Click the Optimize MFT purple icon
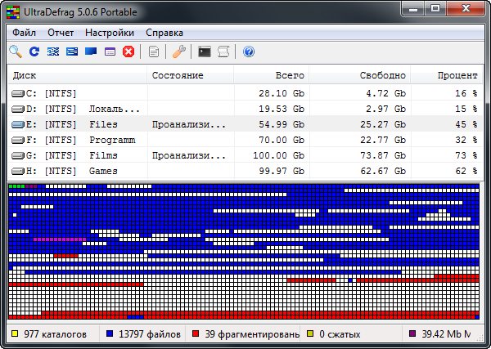The height and width of the screenshot is (349, 491). (x=110, y=51)
